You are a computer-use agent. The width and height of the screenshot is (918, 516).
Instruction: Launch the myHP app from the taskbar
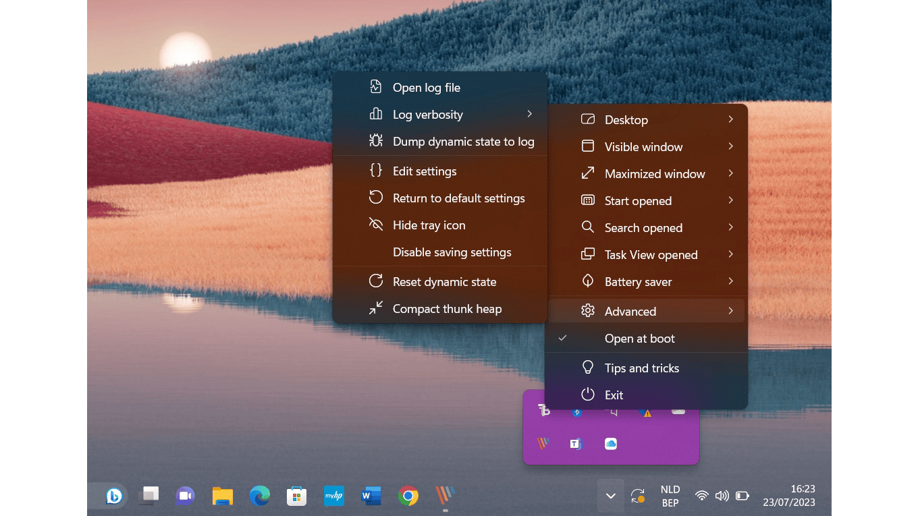[x=333, y=496]
